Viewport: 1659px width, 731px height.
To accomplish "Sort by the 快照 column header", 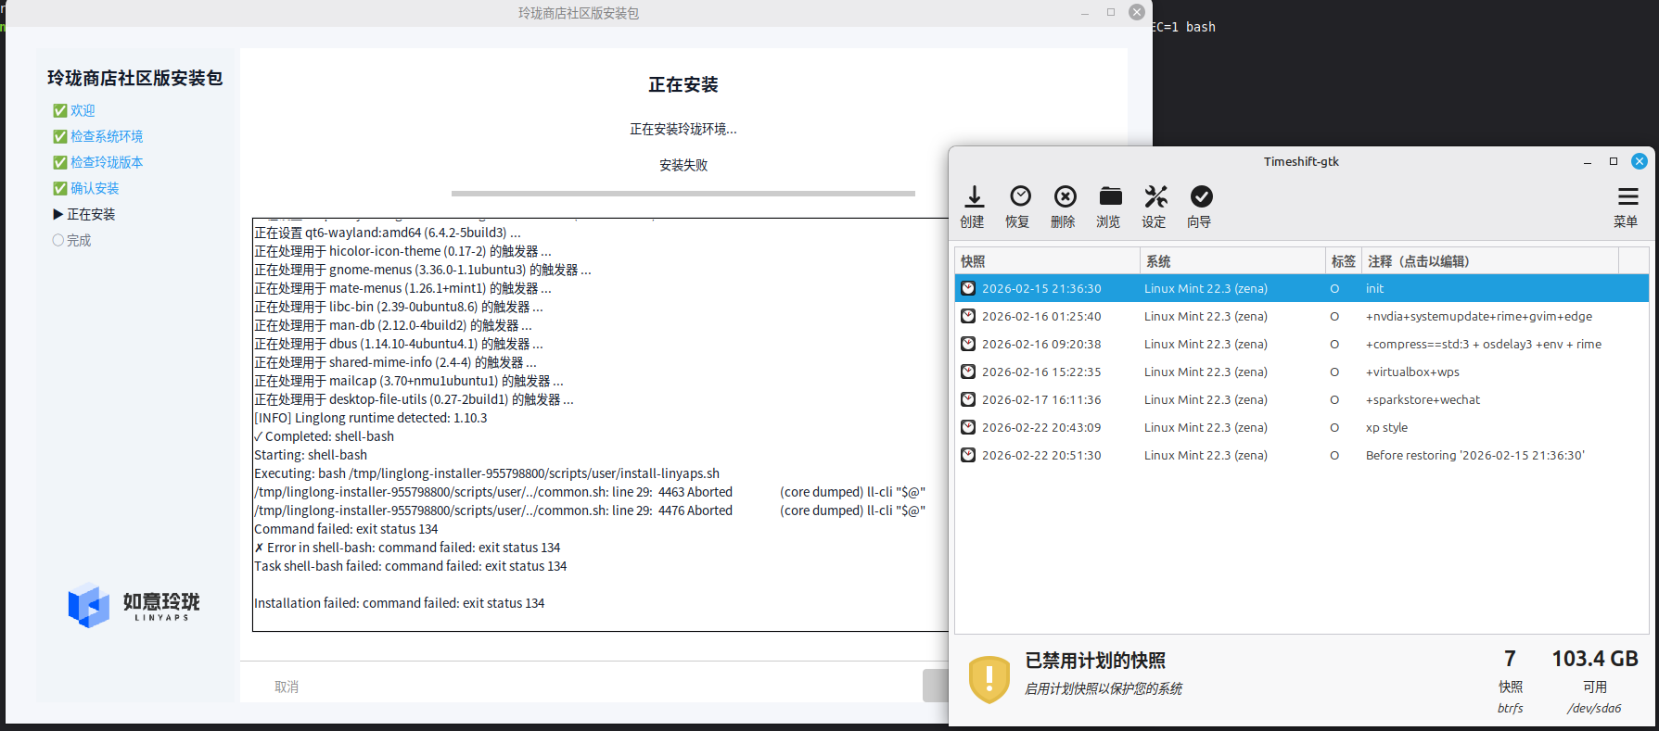I will [1047, 261].
